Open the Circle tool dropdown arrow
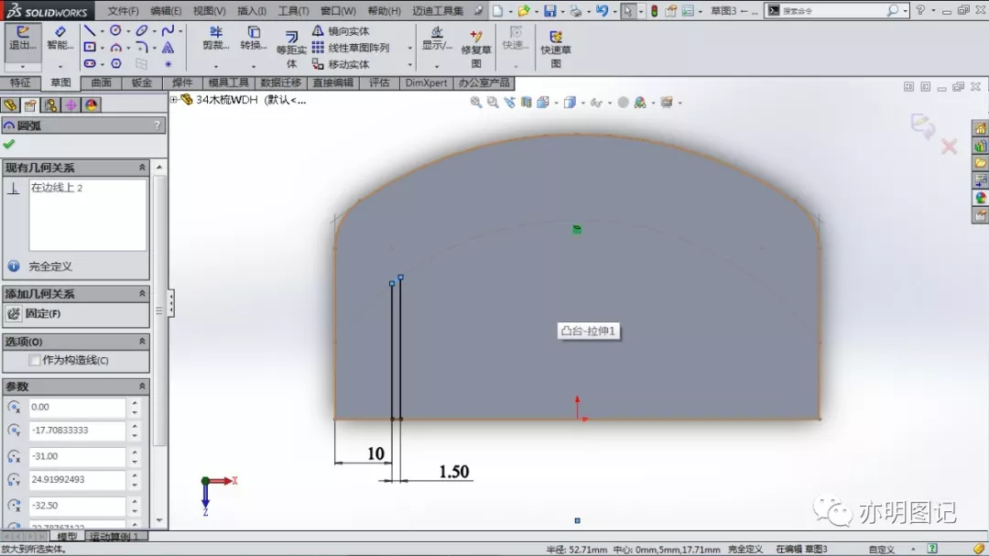The height and width of the screenshot is (556, 989). coord(128,31)
